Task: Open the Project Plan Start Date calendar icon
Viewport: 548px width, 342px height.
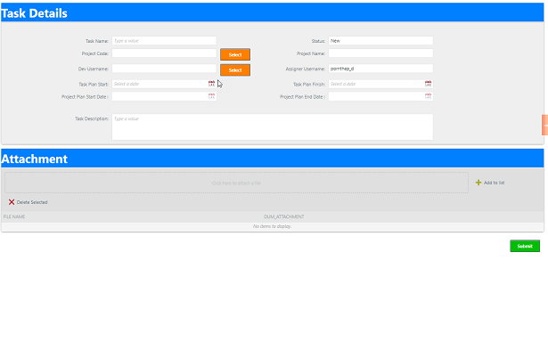Action: [211, 96]
